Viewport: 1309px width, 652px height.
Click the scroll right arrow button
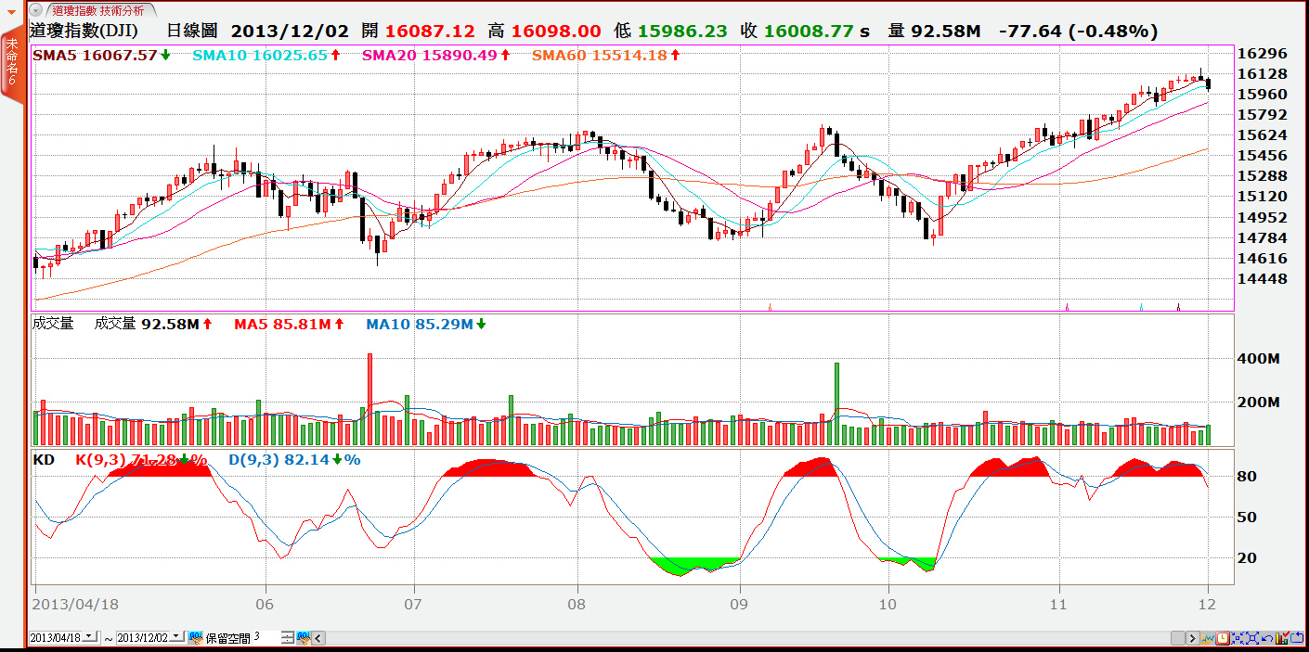pyautogui.click(x=1193, y=638)
